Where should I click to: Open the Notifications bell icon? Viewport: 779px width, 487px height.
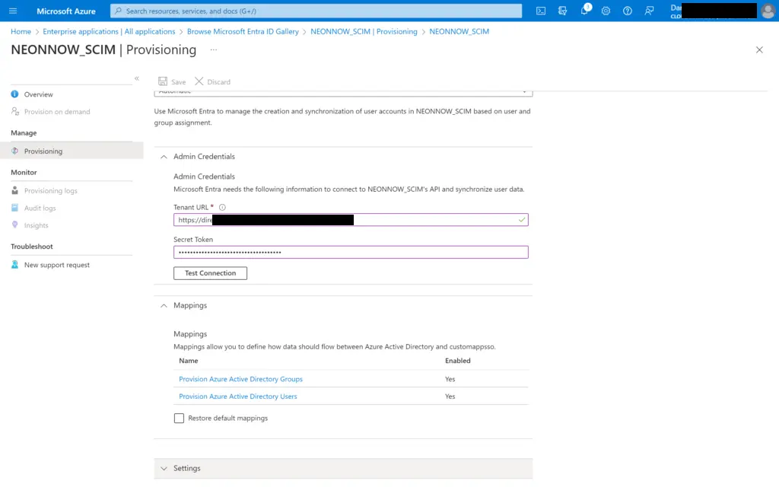[x=585, y=11]
